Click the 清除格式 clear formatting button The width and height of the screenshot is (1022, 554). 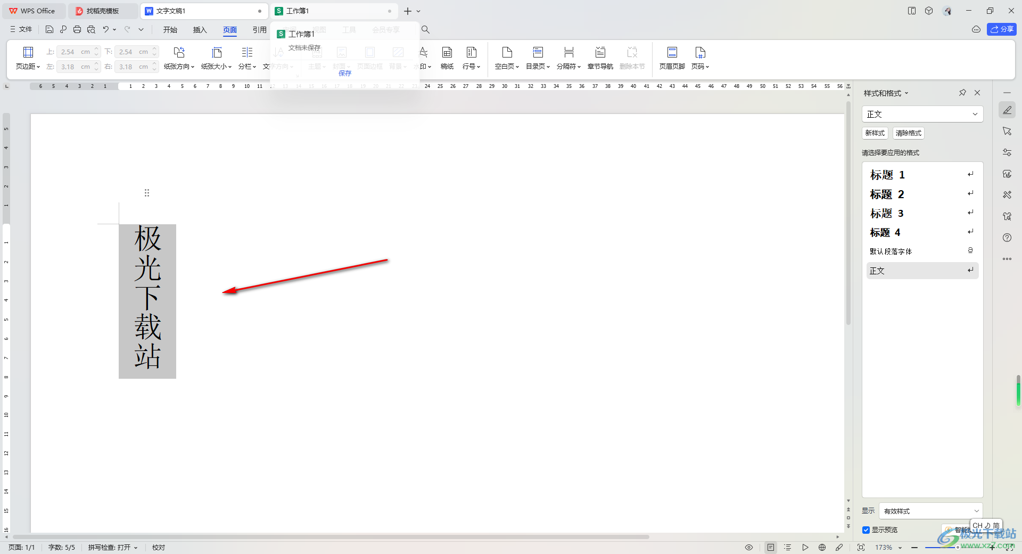[x=908, y=133]
